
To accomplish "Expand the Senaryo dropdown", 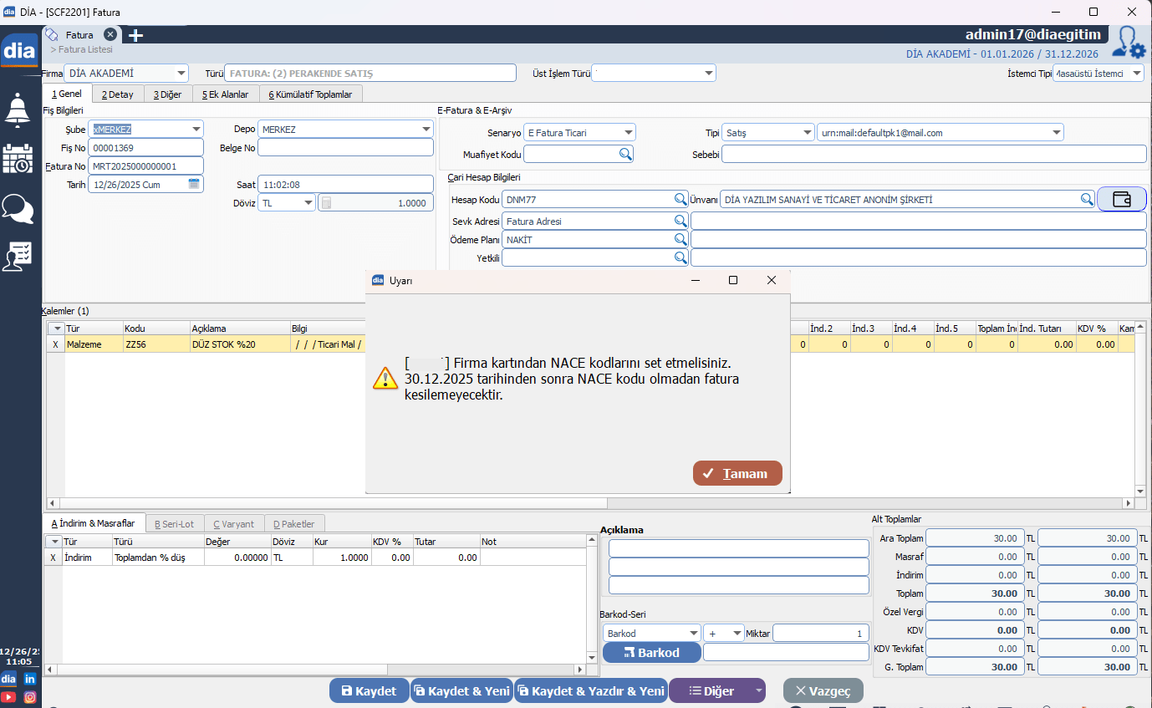I will [628, 133].
